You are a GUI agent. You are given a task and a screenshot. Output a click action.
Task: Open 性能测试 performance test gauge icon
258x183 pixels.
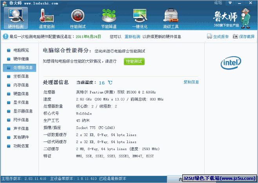[x=78, y=18]
